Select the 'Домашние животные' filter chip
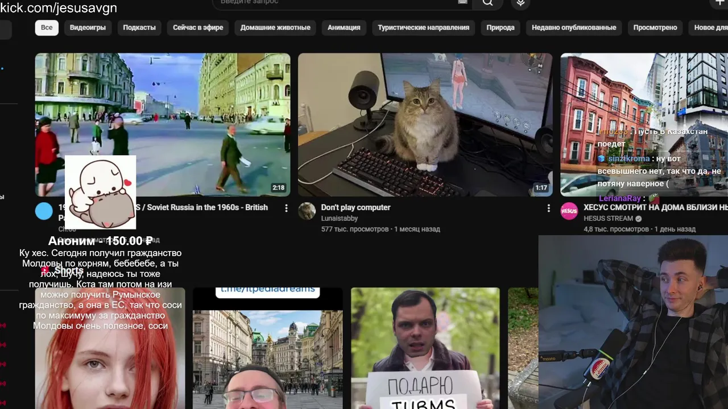 (x=275, y=28)
